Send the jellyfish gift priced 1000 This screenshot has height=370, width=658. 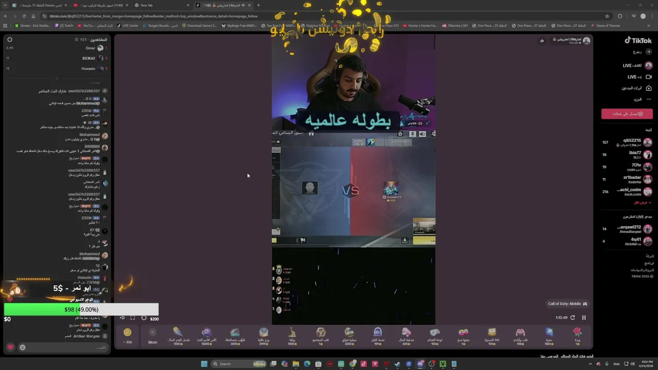[x=178, y=336]
